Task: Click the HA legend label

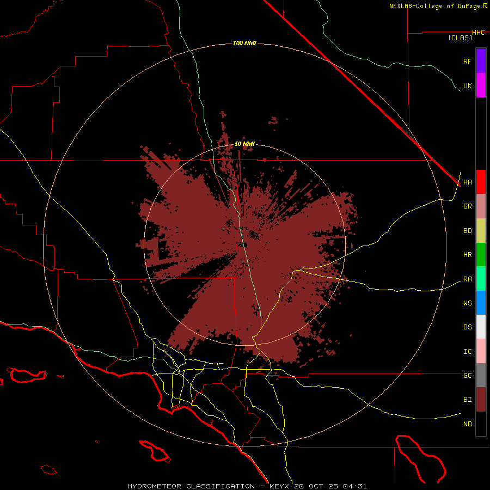Action: [468, 182]
